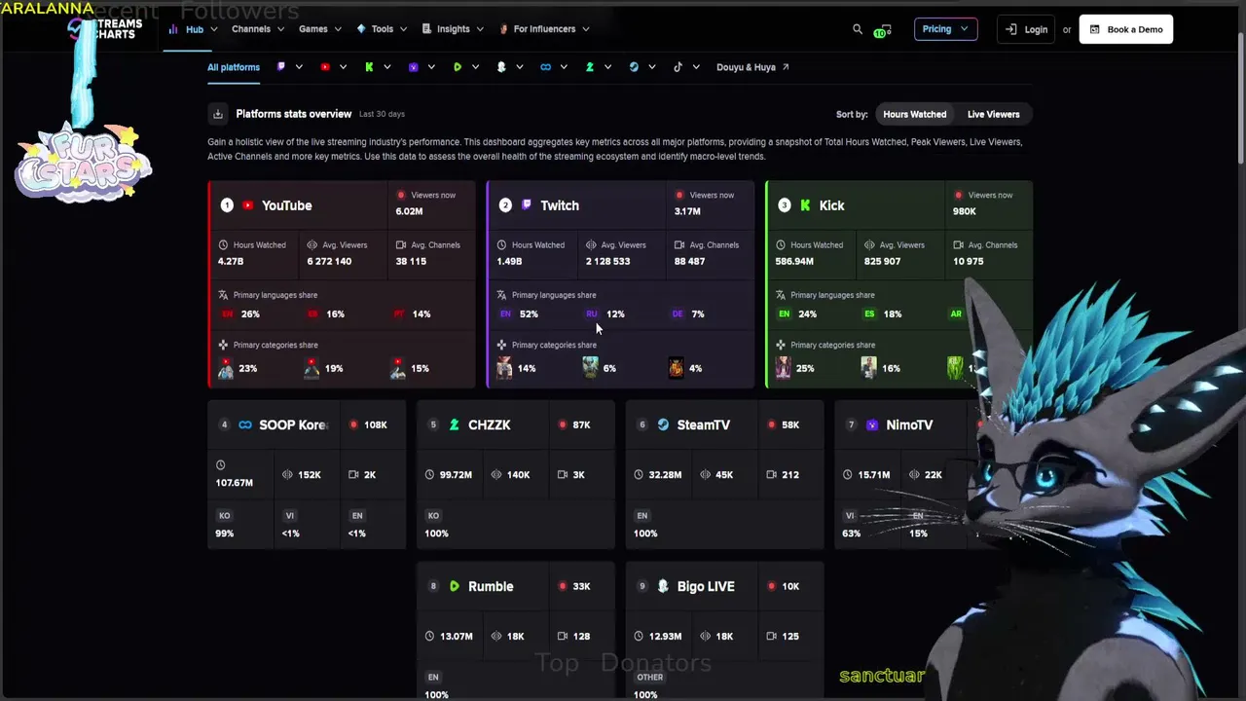This screenshot has height=701, width=1246.
Task: Open YouTube's 19% category thumbnail
Action: [x=311, y=368]
